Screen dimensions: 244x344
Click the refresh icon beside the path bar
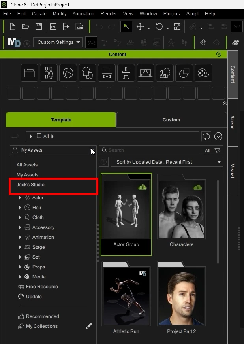tap(206, 136)
